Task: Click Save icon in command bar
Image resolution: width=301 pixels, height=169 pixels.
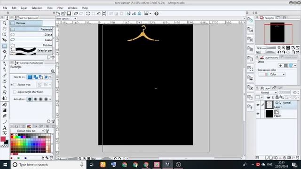Action: click(x=69, y=14)
